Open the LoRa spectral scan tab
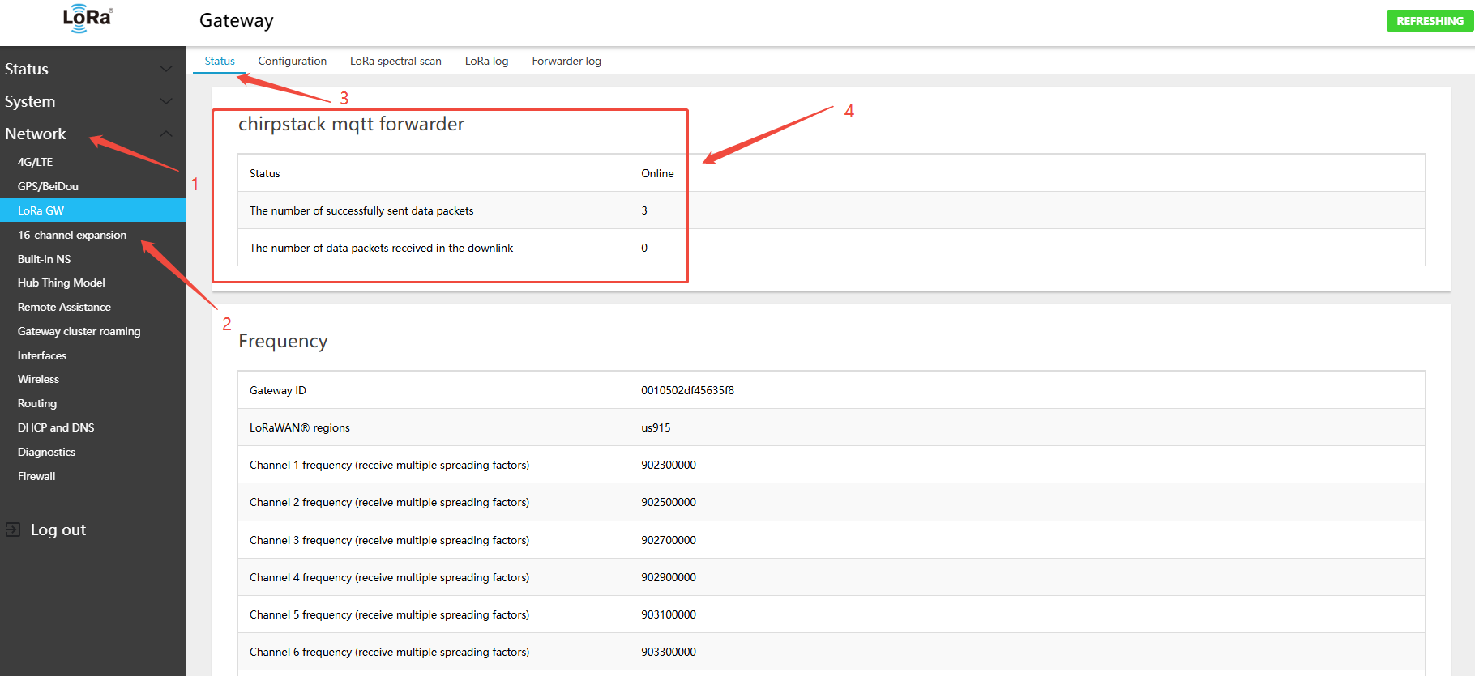1475x676 pixels. coord(395,61)
